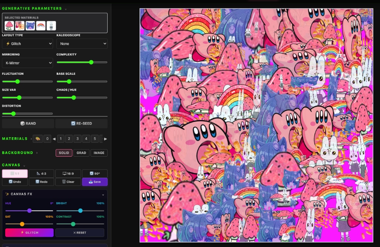380x247 pixels.
Task: Click the Redo button
Action: point(41,182)
